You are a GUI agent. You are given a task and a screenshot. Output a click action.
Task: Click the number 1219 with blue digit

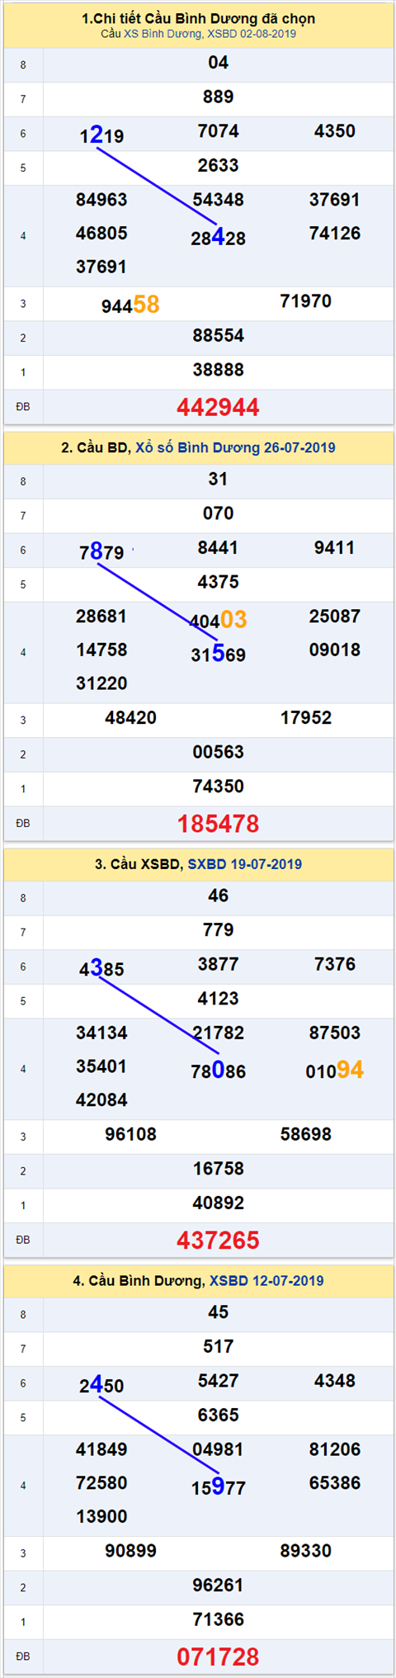click(101, 135)
